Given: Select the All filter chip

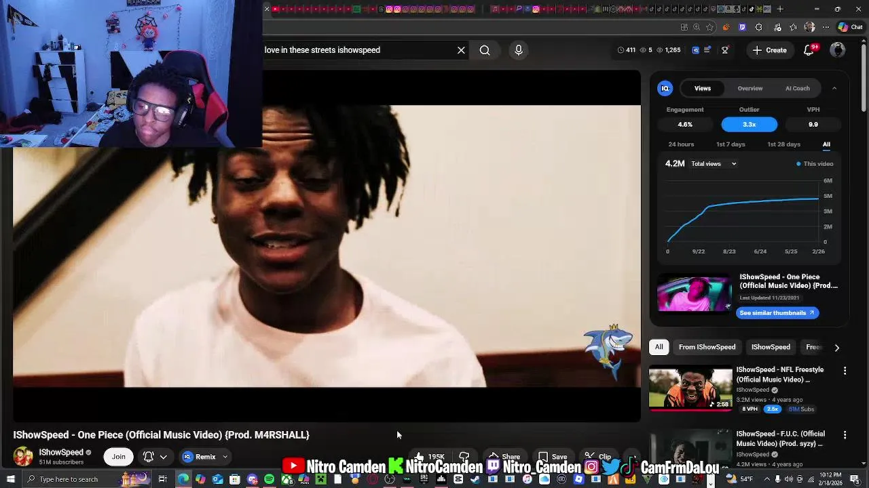Looking at the screenshot, I should click(659, 347).
